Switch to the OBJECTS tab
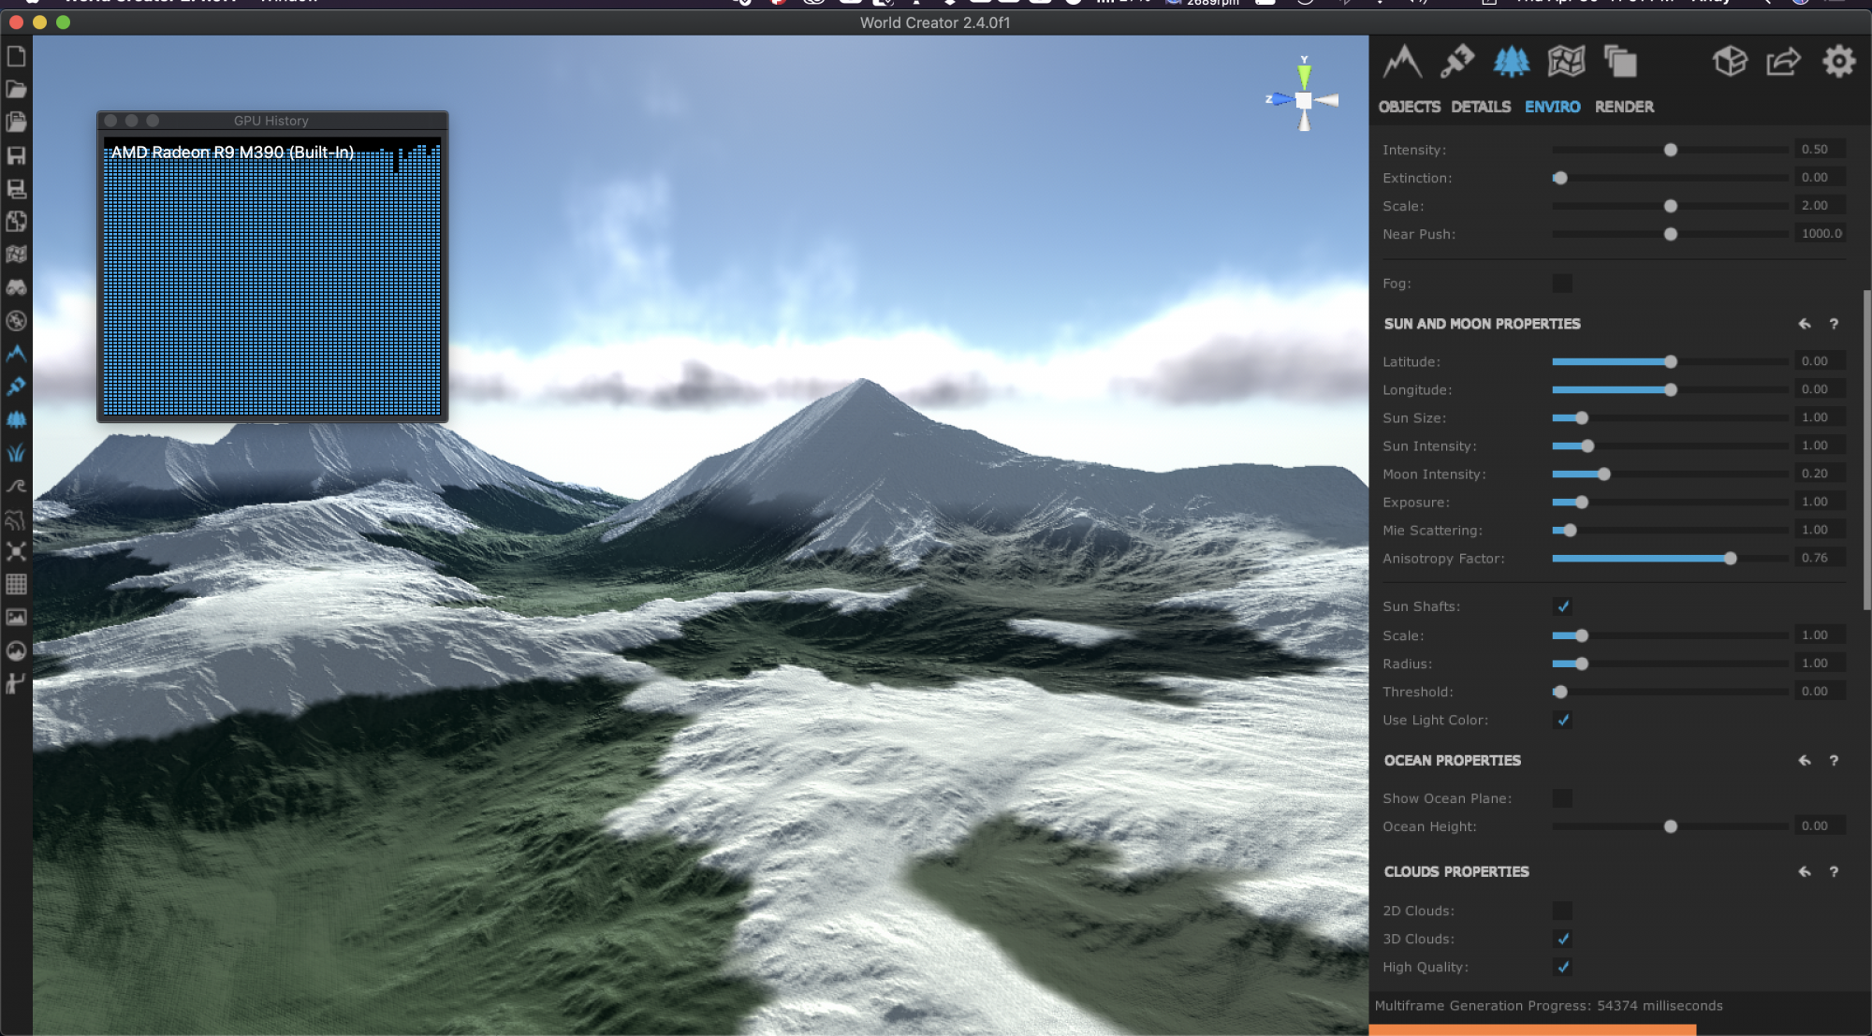The image size is (1872, 1036). click(x=1409, y=107)
